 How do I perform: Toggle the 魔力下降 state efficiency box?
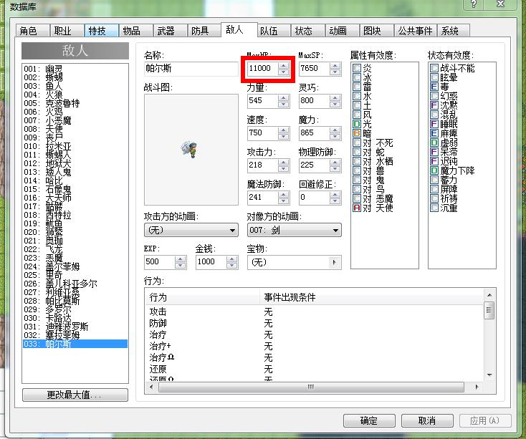point(434,170)
